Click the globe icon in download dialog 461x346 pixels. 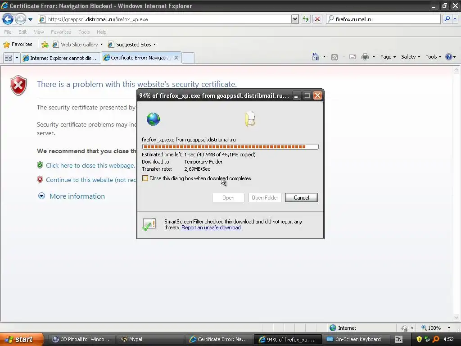pyautogui.click(x=153, y=119)
